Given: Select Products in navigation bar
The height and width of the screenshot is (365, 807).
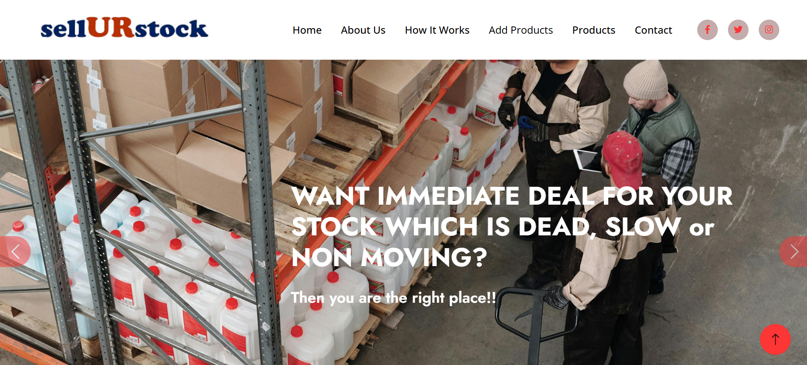Looking at the screenshot, I should click(594, 30).
